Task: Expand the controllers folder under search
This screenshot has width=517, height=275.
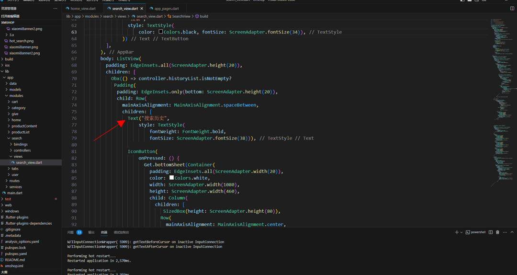Action: pyautogui.click(x=22, y=150)
